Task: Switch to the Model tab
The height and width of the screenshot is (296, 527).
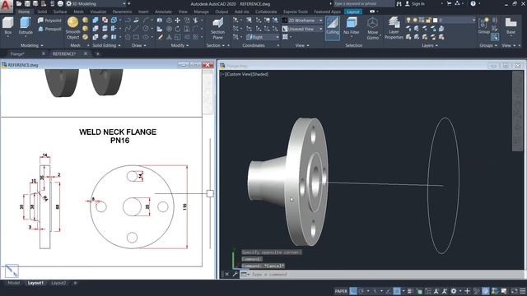Action: tap(13, 283)
